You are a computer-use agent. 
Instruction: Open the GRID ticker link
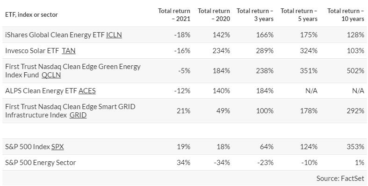[x=78, y=115]
